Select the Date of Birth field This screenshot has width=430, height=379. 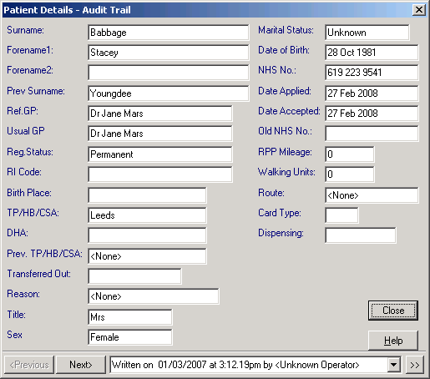pos(372,53)
